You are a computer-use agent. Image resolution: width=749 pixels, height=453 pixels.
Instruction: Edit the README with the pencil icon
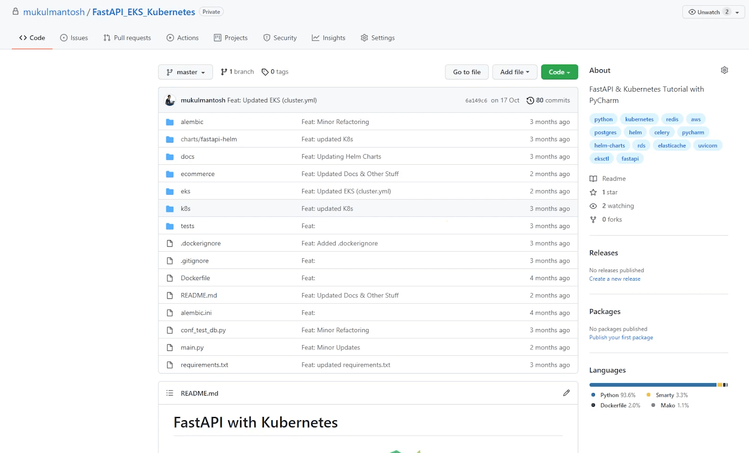tap(567, 393)
